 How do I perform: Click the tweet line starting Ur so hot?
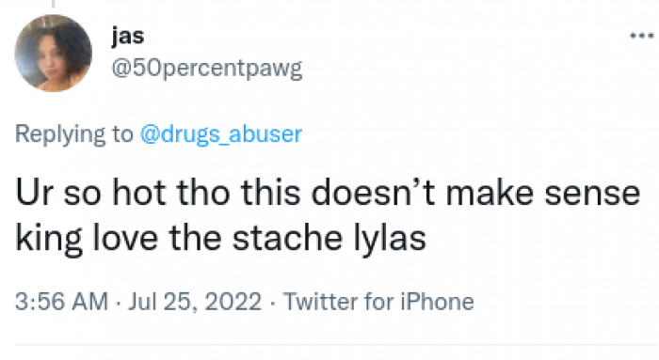pyautogui.click(x=328, y=193)
